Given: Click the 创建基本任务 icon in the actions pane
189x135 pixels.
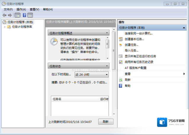Looking at the screenshot, I should coord(121,39).
